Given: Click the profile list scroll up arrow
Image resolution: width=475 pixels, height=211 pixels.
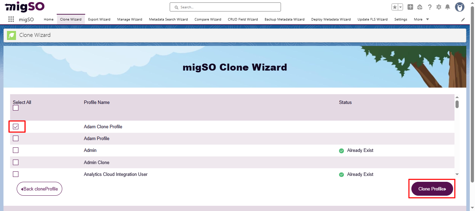Looking at the screenshot, I should 457,97.
